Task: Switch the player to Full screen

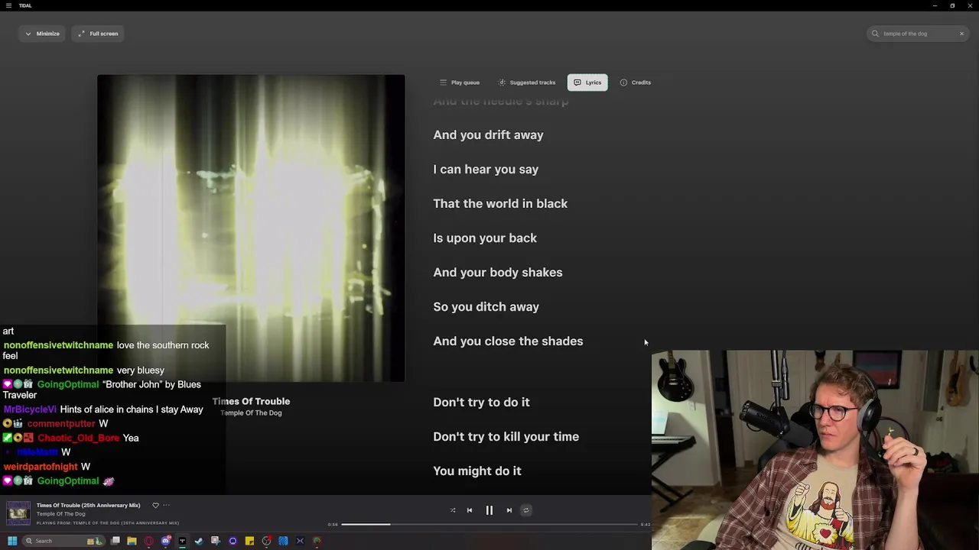Action: (98, 34)
